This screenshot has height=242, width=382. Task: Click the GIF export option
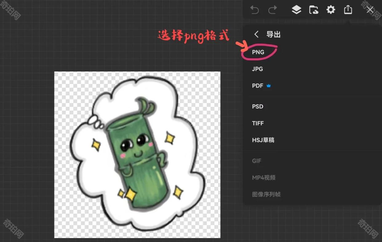257,161
